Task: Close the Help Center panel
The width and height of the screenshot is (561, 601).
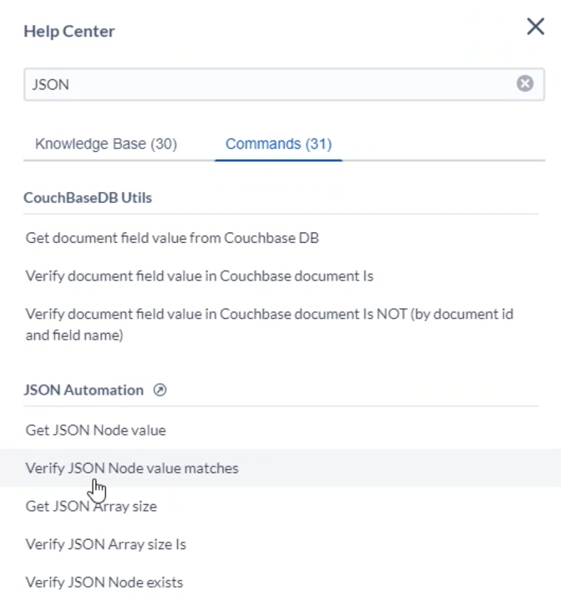Action: 535,27
